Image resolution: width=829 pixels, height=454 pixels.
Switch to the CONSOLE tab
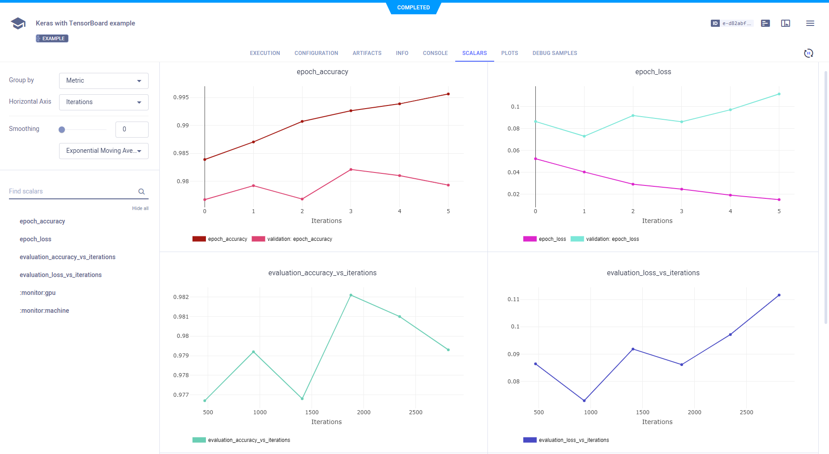435,53
